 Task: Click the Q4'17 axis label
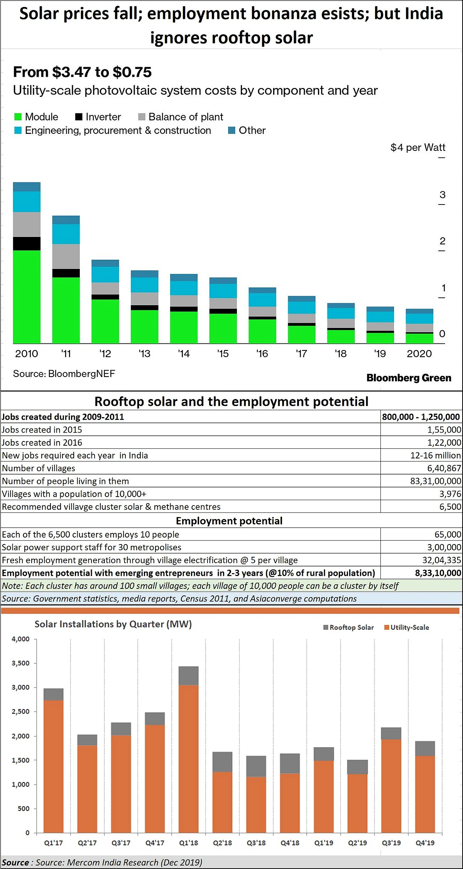pos(155,843)
